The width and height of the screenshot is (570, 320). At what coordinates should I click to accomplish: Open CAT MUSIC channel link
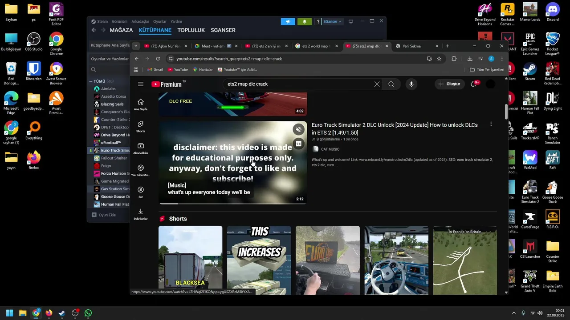(x=330, y=149)
